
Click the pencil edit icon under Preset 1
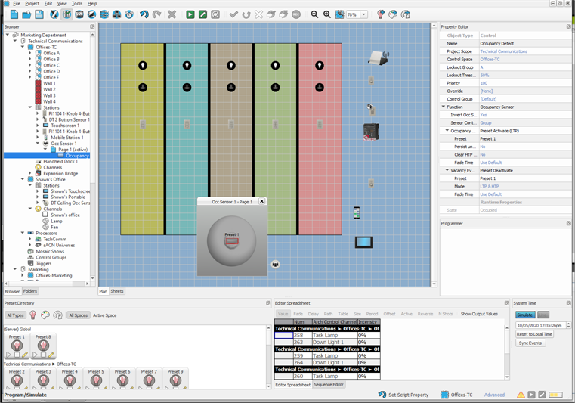(25, 355)
